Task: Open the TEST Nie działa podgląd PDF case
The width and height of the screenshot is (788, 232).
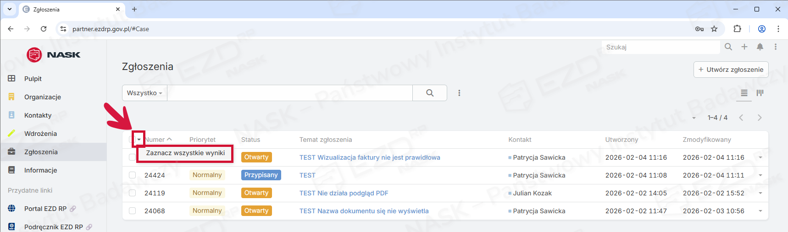Action: 344,193
